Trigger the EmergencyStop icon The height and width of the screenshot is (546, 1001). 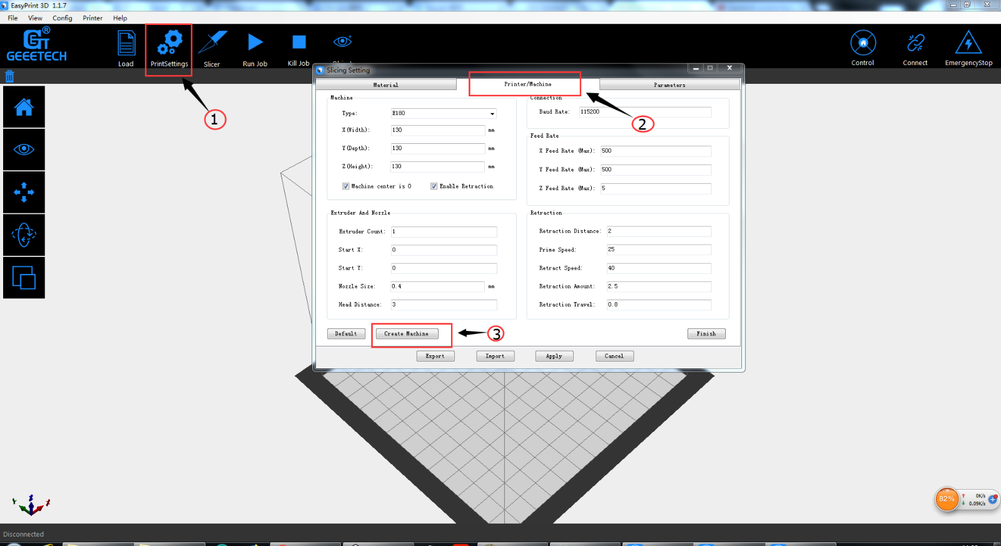tap(968, 43)
